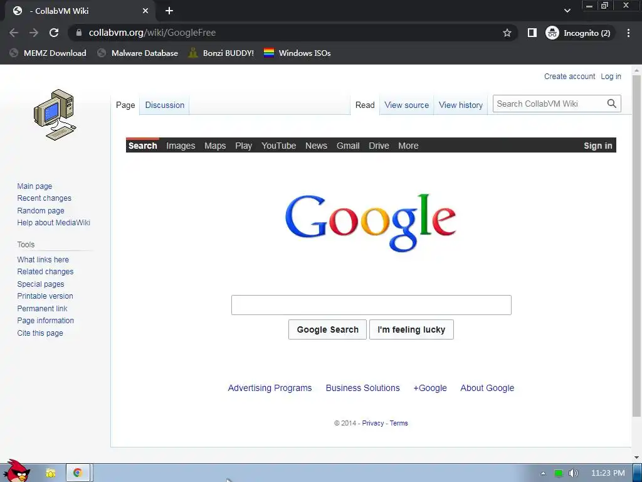Open the +Google link

tap(430, 388)
